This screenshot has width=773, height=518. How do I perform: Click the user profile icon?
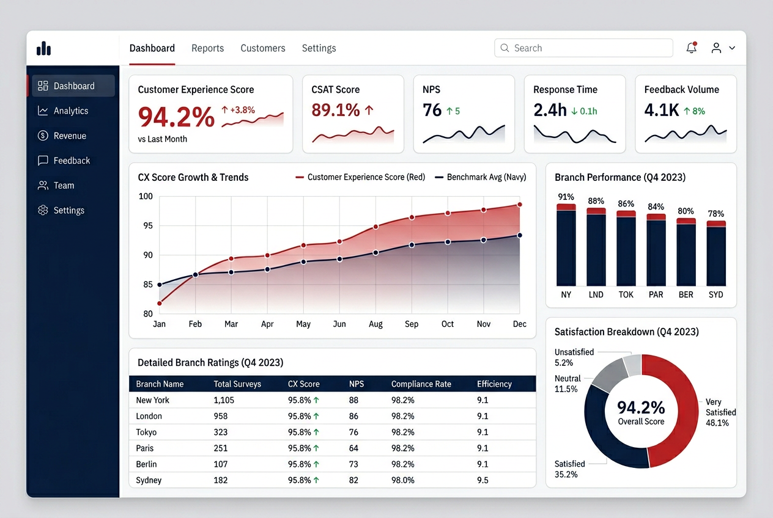(716, 48)
